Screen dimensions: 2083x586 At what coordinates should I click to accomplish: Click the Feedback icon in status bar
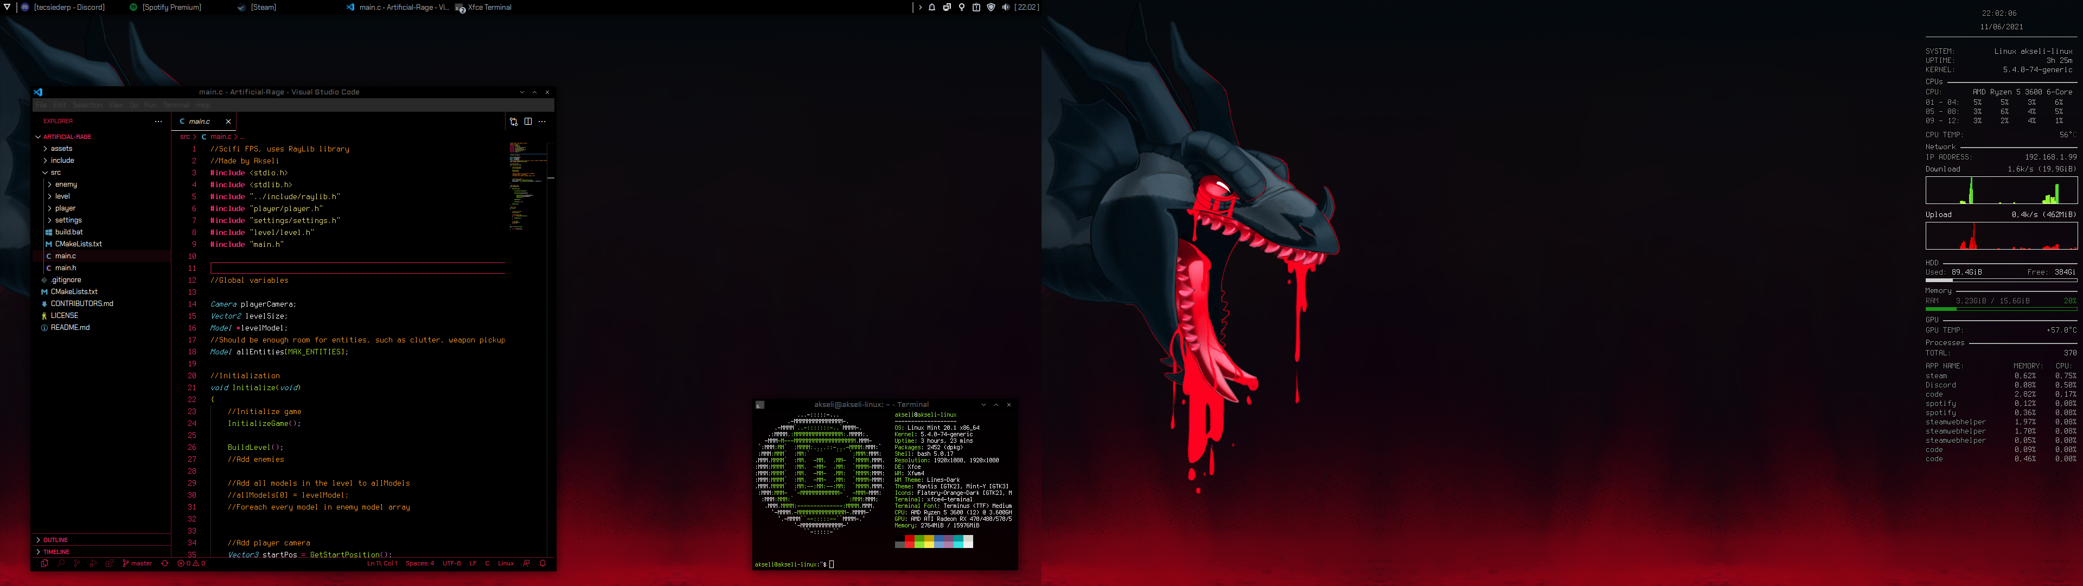tap(526, 563)
